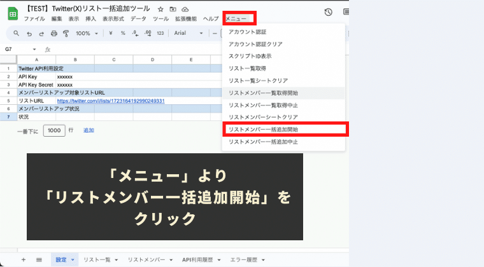Check the cloud save status icon

tap(185, 10)
